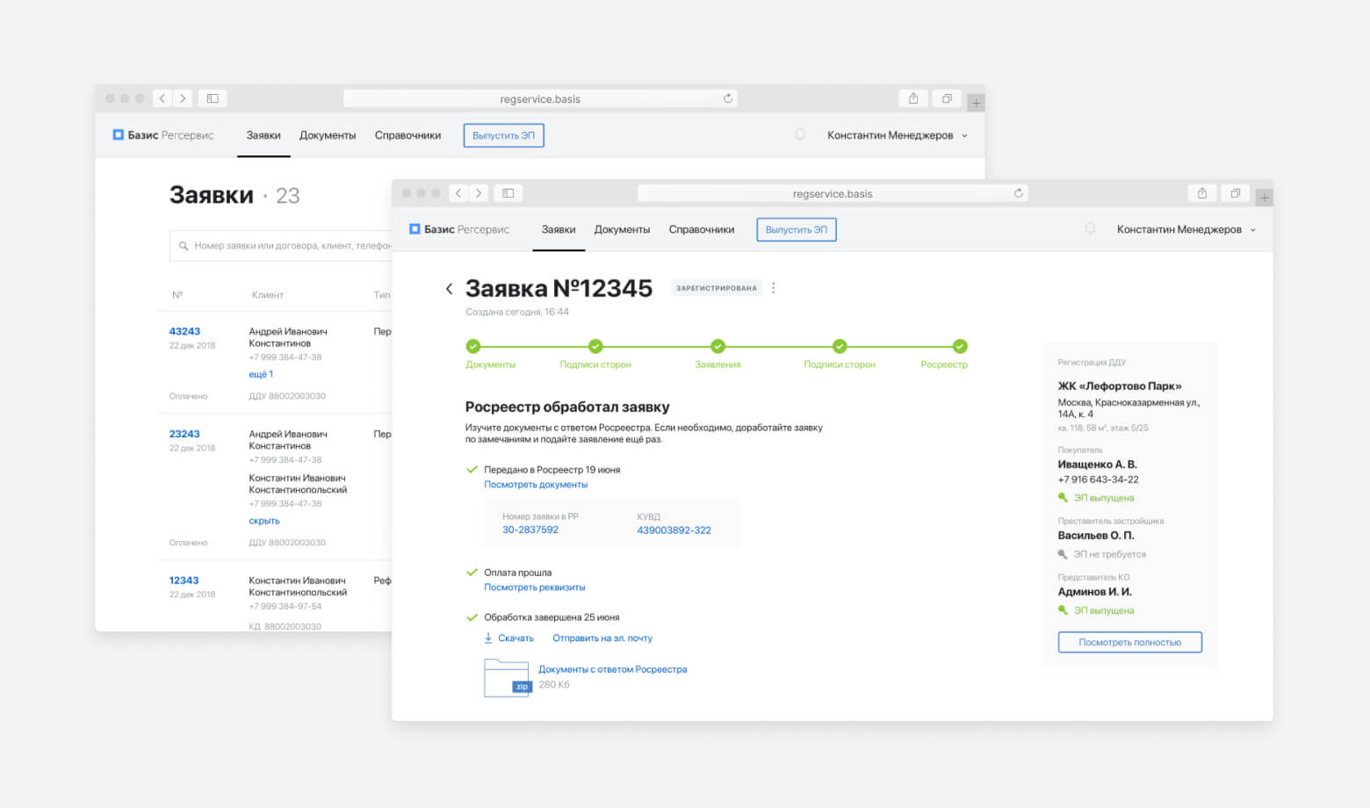The image size is (1370, 808).
Task: Click the search magnifier icon in Заявки list
Action: pyautogui.click(x=184, y=246)
